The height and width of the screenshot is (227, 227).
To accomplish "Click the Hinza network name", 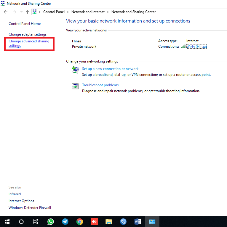I will coord(76,41).
